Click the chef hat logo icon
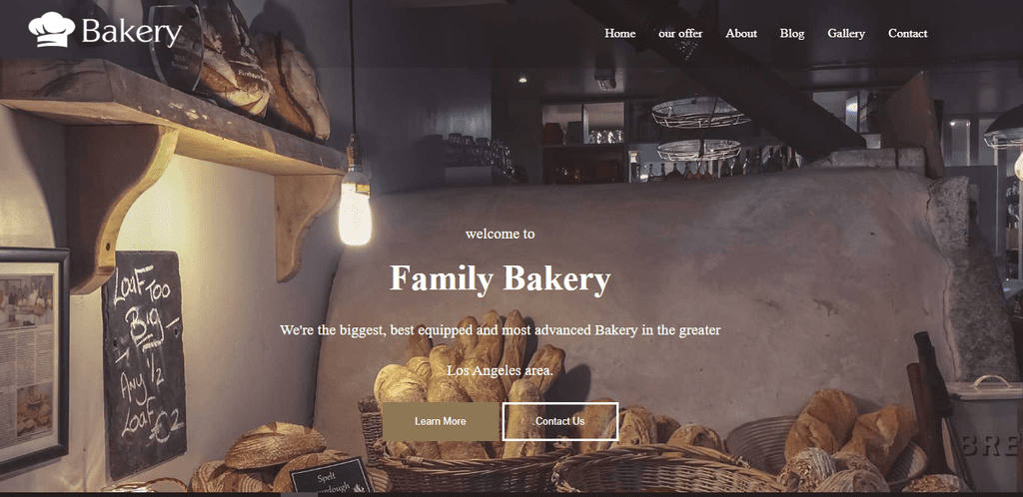The image size is (1023, 497). click(52, 29)
